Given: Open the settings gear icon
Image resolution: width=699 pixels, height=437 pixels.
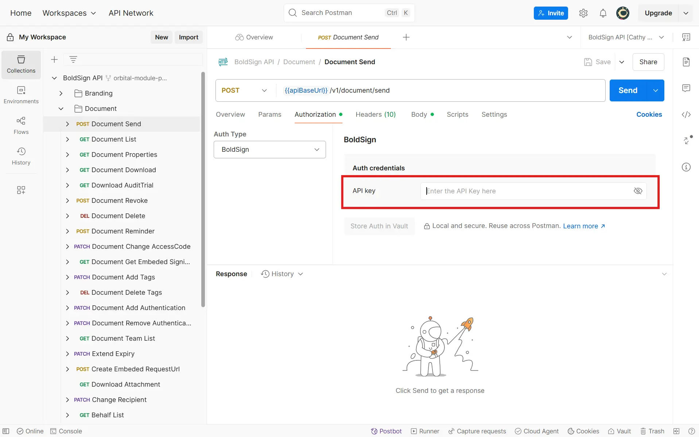Looking at the screenshot, I should pos(583,13).
